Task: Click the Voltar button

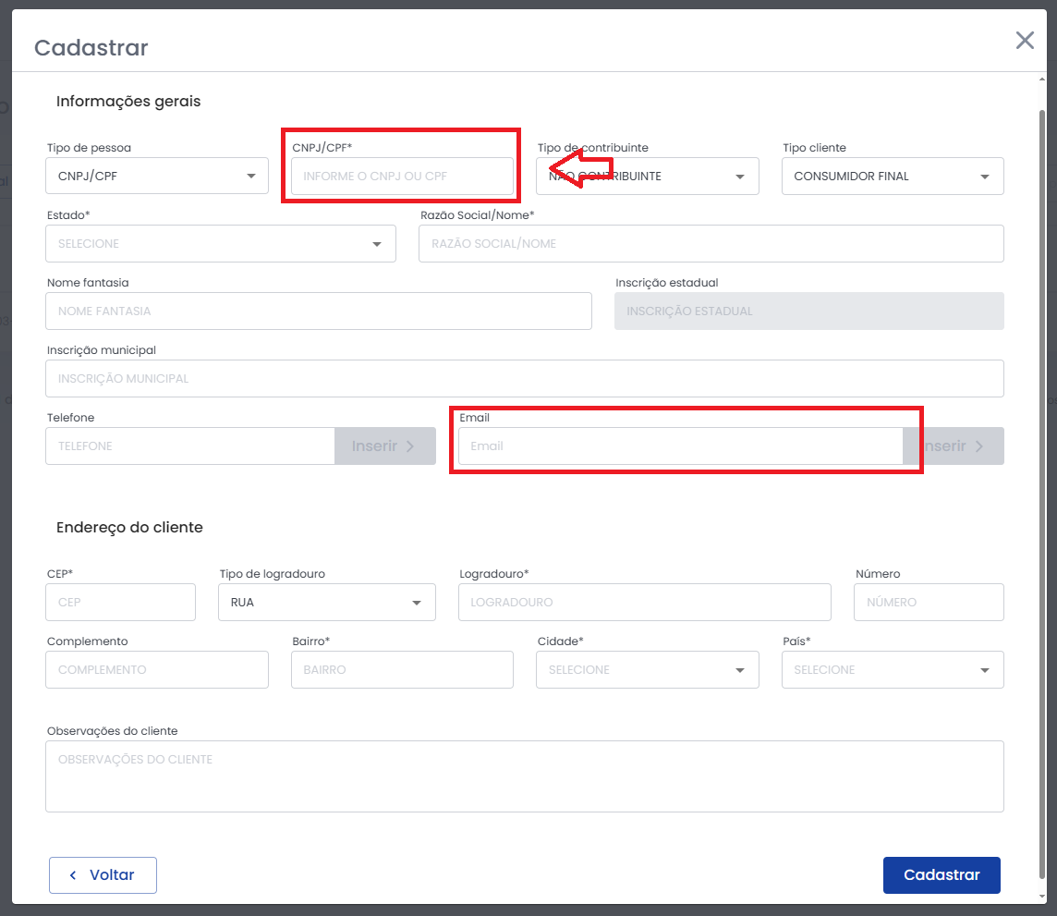Action: pos(103,874)
